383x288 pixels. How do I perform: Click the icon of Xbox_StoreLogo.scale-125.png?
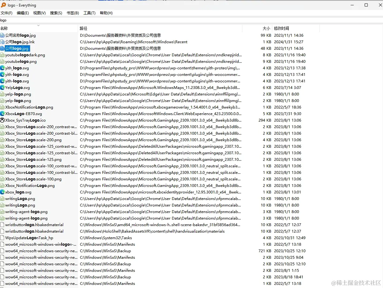click(x=2, y=160)
